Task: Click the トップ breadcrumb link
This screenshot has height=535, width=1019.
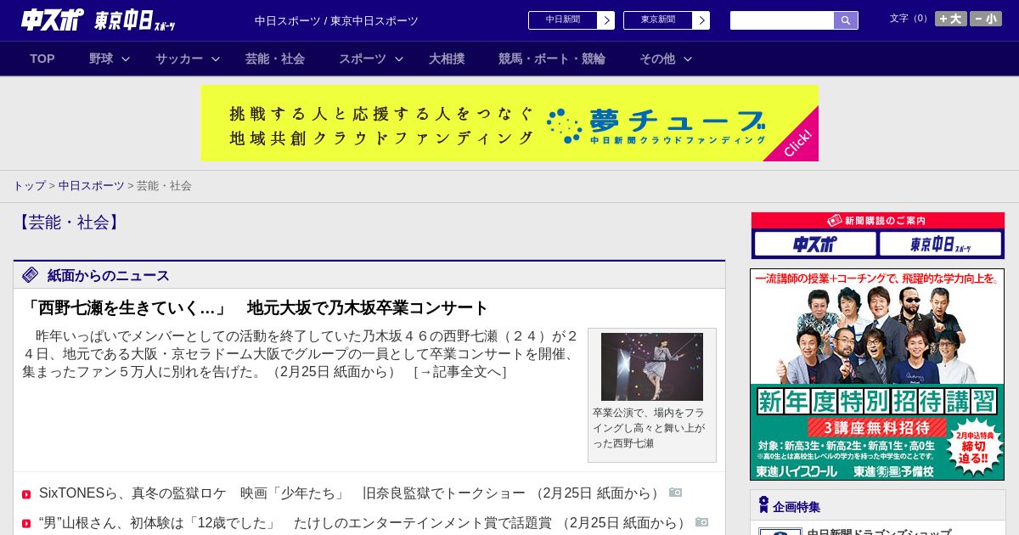Action: click(29, 186)
